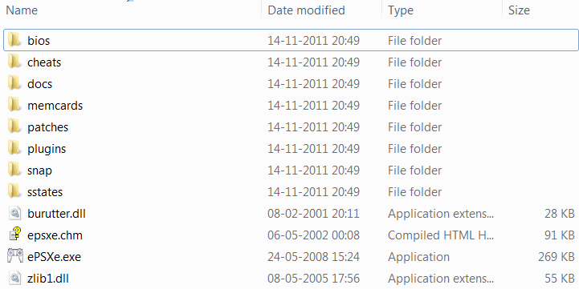Select the burutter.dll file icon
Viewport: 579px width, 289px height.
pyautogui.click(x=15, y=213)
